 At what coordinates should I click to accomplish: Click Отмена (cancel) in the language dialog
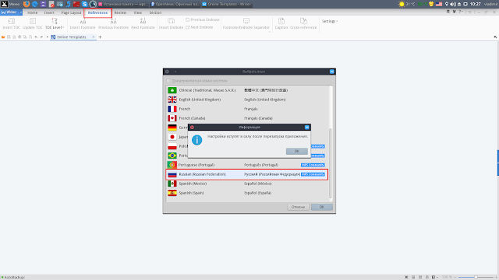point(298,207)
